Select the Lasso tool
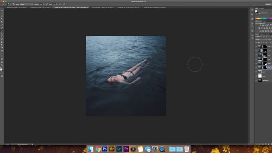Image resolution: width=272 pixels, height=153 pixels. tap(2, 16)
